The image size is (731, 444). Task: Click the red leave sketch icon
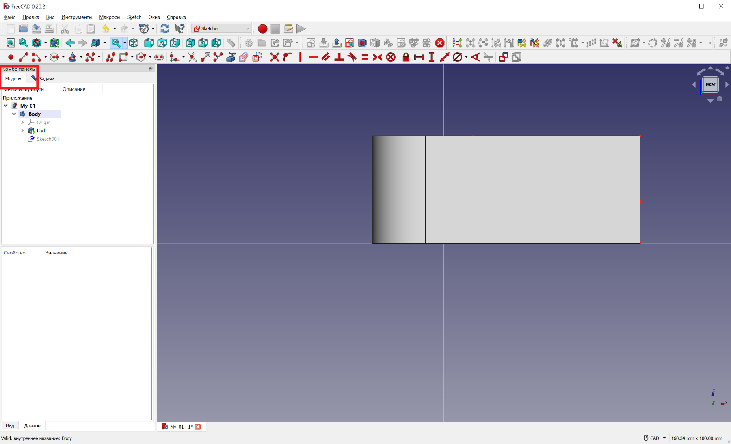(x=440, y=43)
